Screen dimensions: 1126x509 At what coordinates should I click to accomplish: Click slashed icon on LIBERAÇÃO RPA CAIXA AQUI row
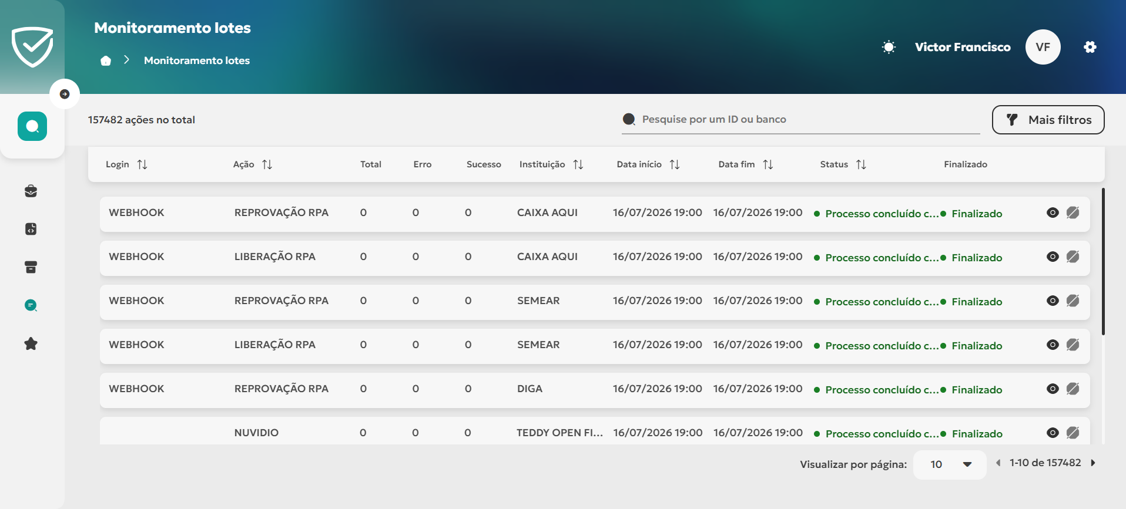tap(1073, 257)
